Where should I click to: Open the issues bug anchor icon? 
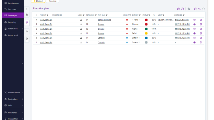click(27, 39)
